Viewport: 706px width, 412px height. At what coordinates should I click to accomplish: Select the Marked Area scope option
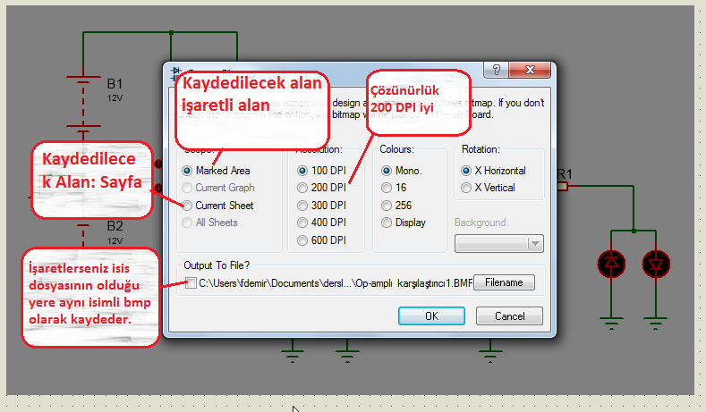[x=187, y=170]
